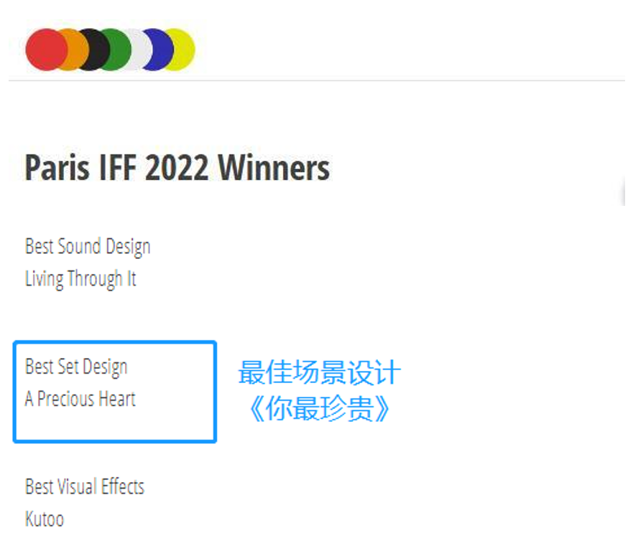The image size is (628, 556).
Task: Select the Best Set Design category
Action: pyautogui.click(x=76, y=367)
